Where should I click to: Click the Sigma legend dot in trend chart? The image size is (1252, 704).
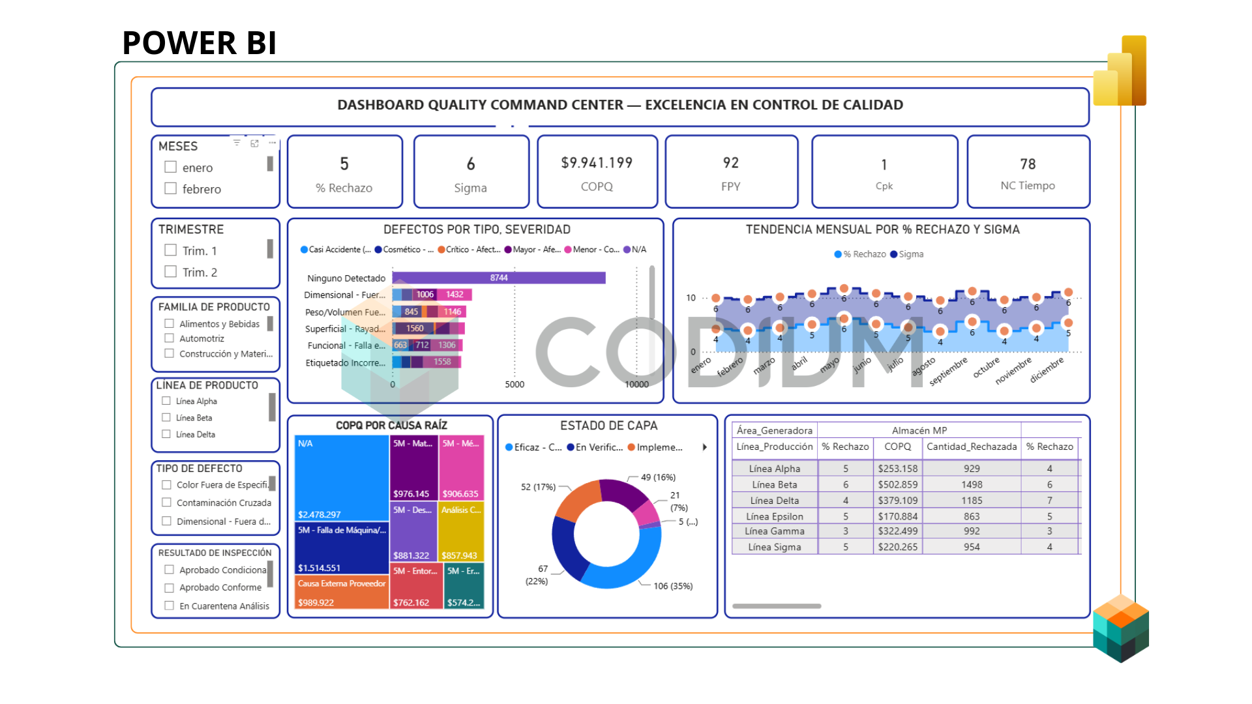[x=894, y=254]
